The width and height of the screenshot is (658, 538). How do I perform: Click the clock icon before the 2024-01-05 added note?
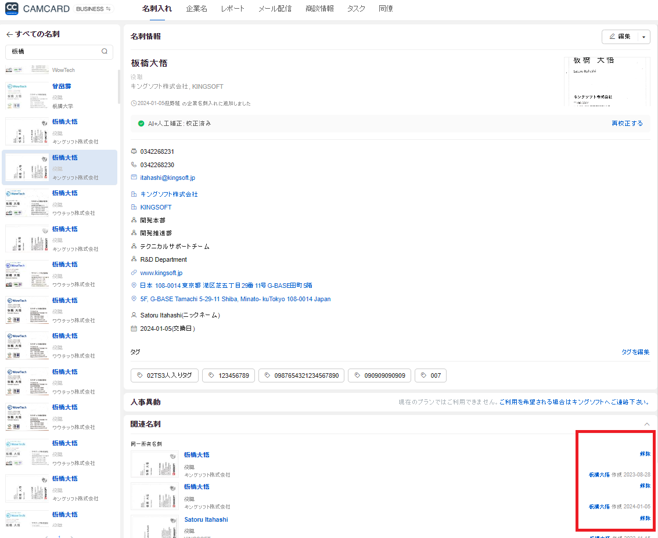click(x=134, y=103)
